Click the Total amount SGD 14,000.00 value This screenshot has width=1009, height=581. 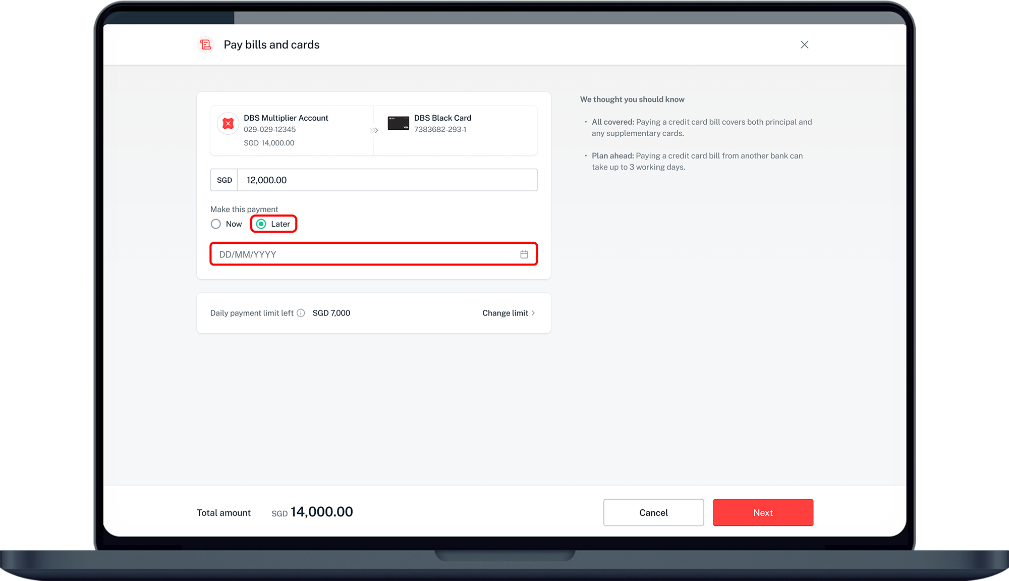tap(321, 512)
